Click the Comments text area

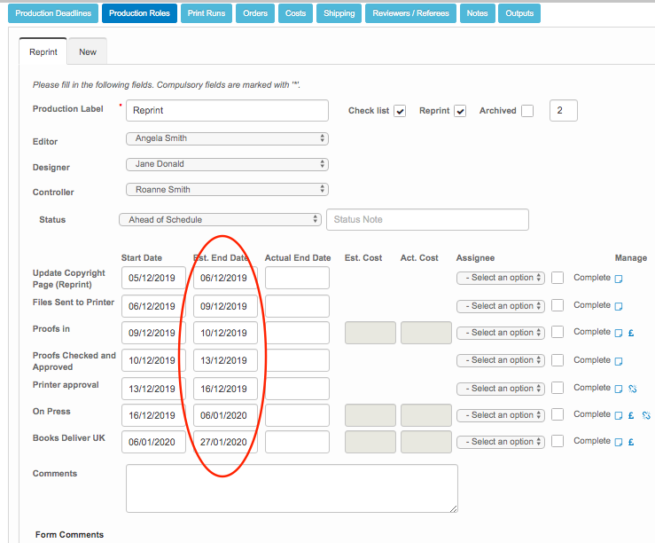[x=292, y=488]
